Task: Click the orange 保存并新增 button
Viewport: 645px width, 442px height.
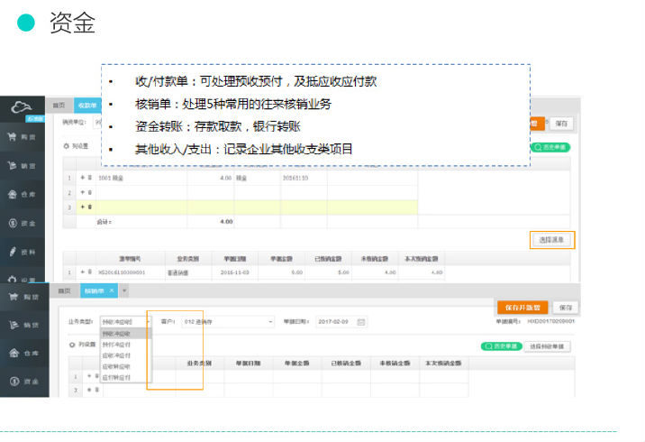Action: pos(522,307)
